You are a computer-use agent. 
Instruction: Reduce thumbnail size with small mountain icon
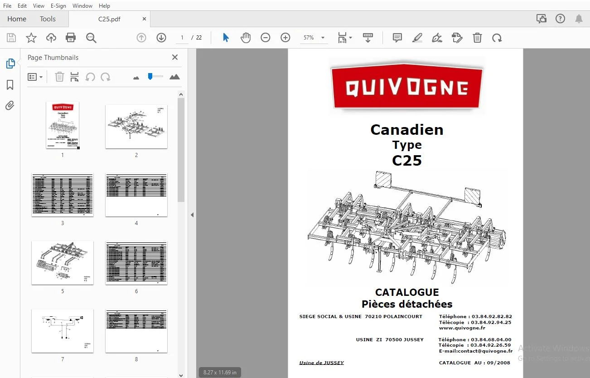[x=136, y=78]
